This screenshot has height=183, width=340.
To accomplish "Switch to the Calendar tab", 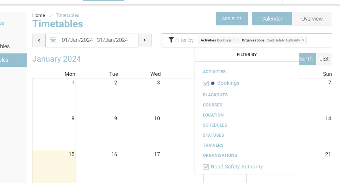I will click(272, 19).
